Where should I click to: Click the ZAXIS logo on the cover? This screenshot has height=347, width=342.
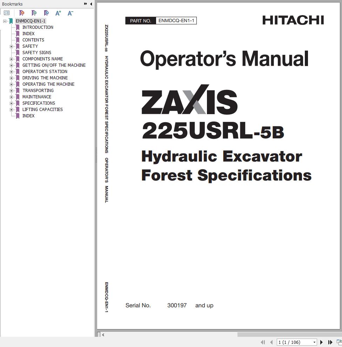(189, 99)
